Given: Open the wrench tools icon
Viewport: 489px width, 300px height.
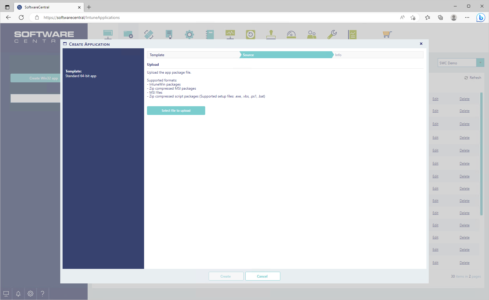Looking at the screenshot, I should 332,34.
